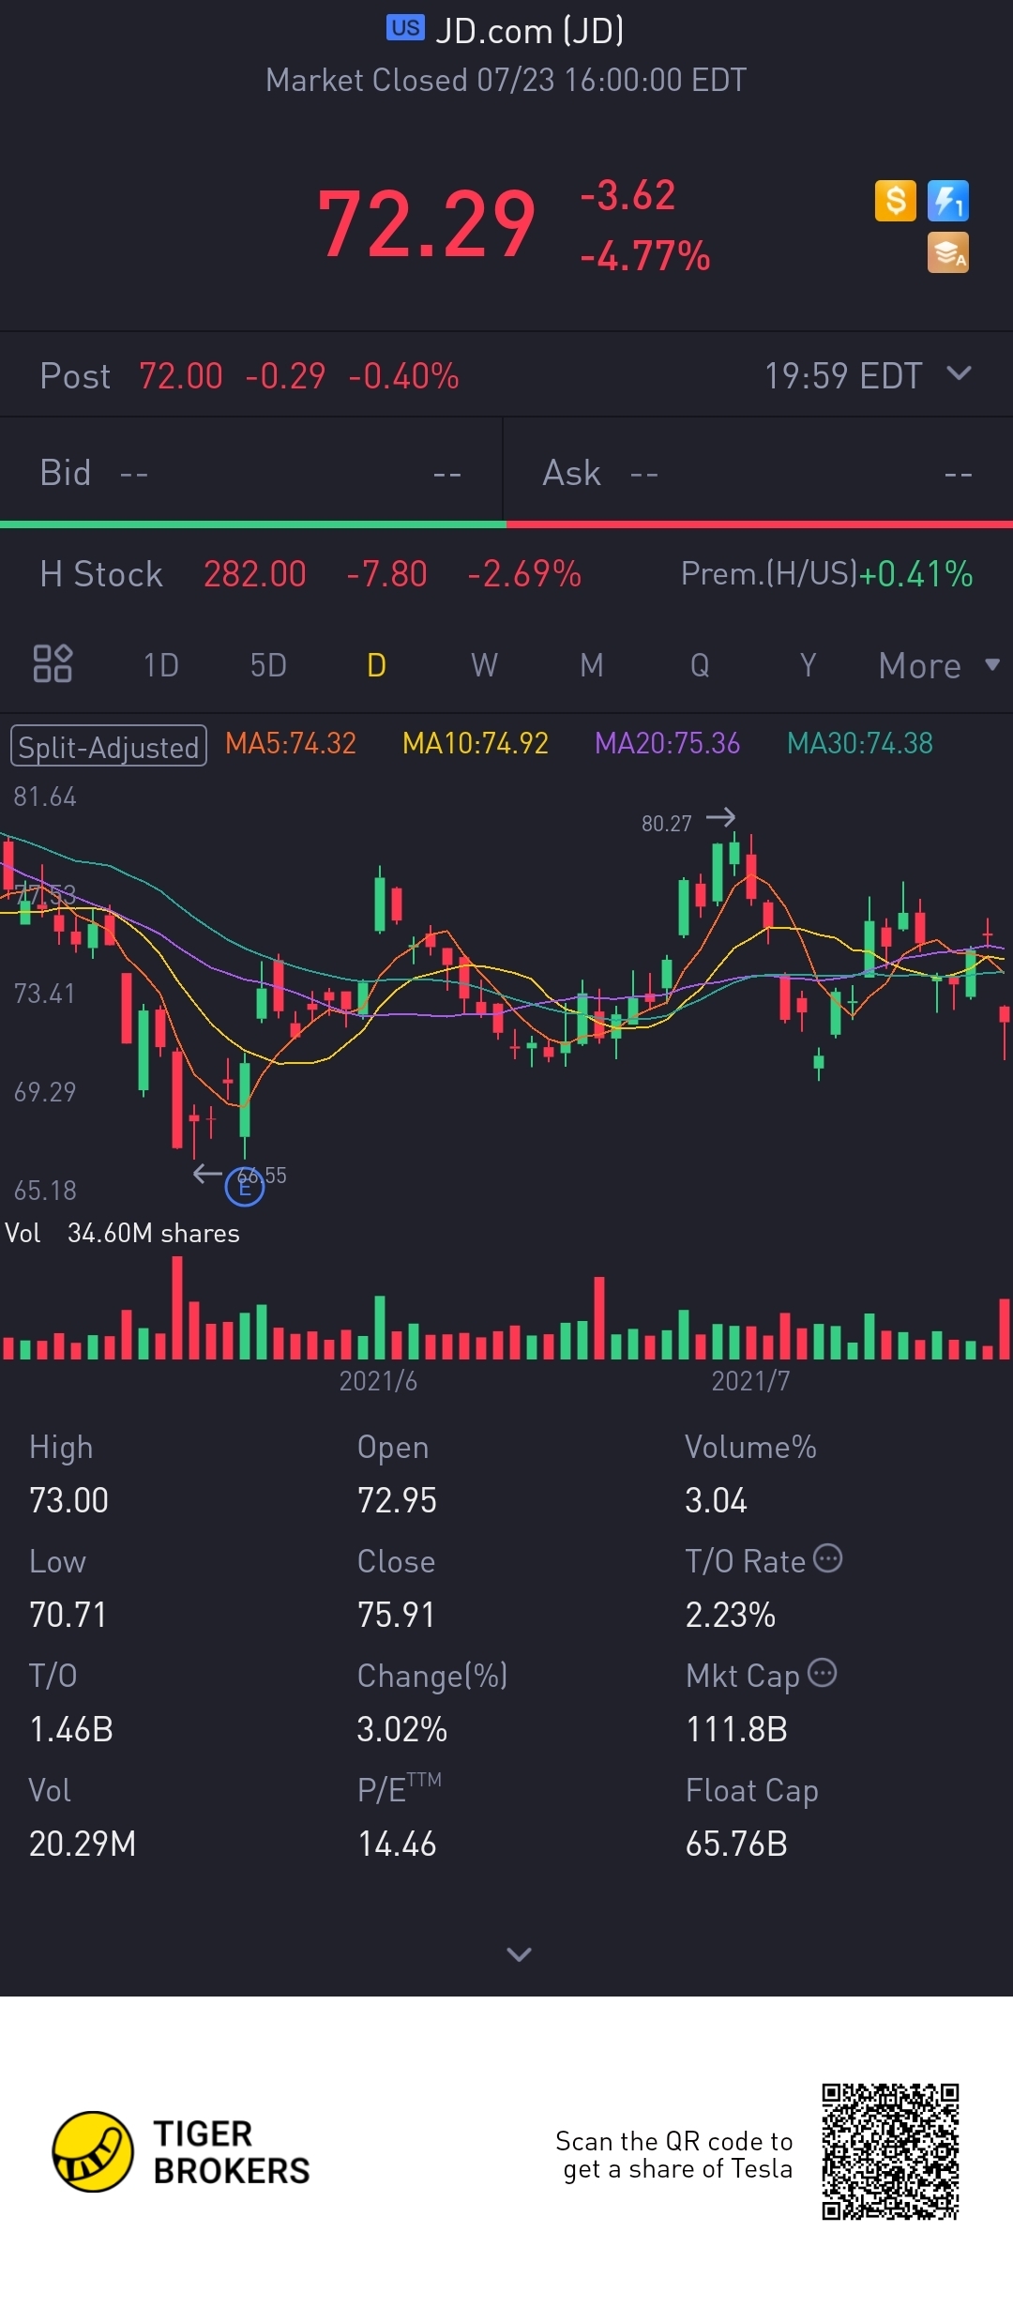Tap the -4.77% change percentage

click(645, 255)
